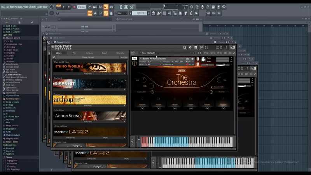This screenshot has width=311, height=175.
Task: Click the Ethno World 6 library banner
Action: tap(89, 68)
